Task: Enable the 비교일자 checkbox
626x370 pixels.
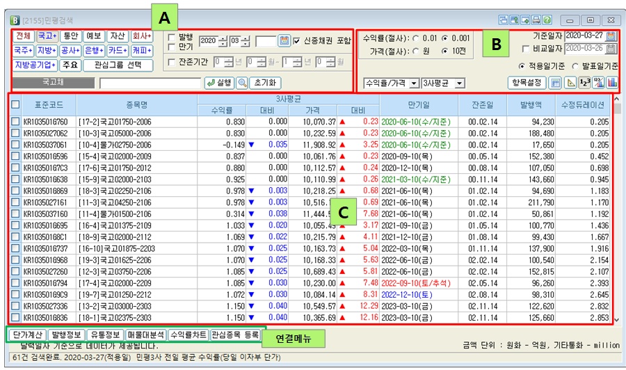Action: pos(526,49)
